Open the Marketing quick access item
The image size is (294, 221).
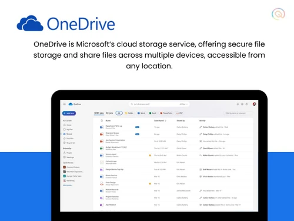tap(69, 180)
